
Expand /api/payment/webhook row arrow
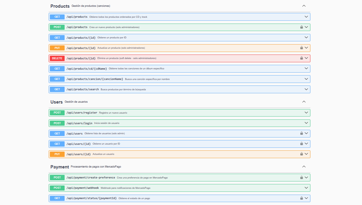pos(306,188)
